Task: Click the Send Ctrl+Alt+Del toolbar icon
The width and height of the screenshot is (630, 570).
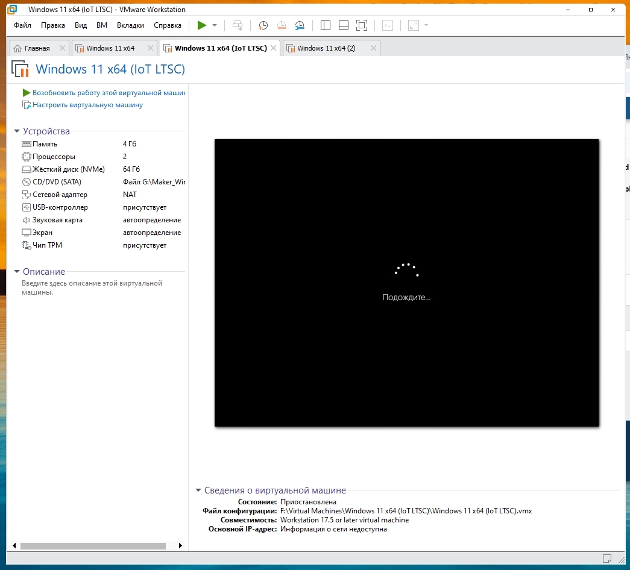Action: click(238, 25)
